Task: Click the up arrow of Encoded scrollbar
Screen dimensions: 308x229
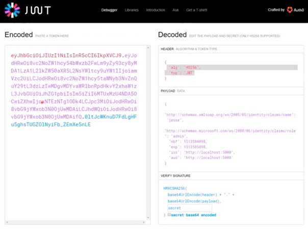Action: [148, 47]
